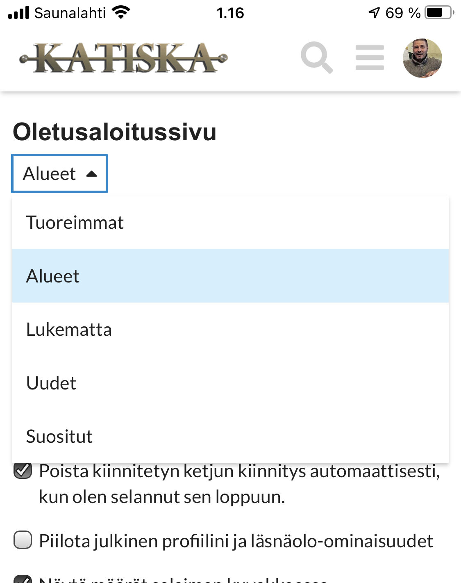Go to the Katiska logo home
Viewport: 461px width, 583px height.
click(x=123, y=58)
